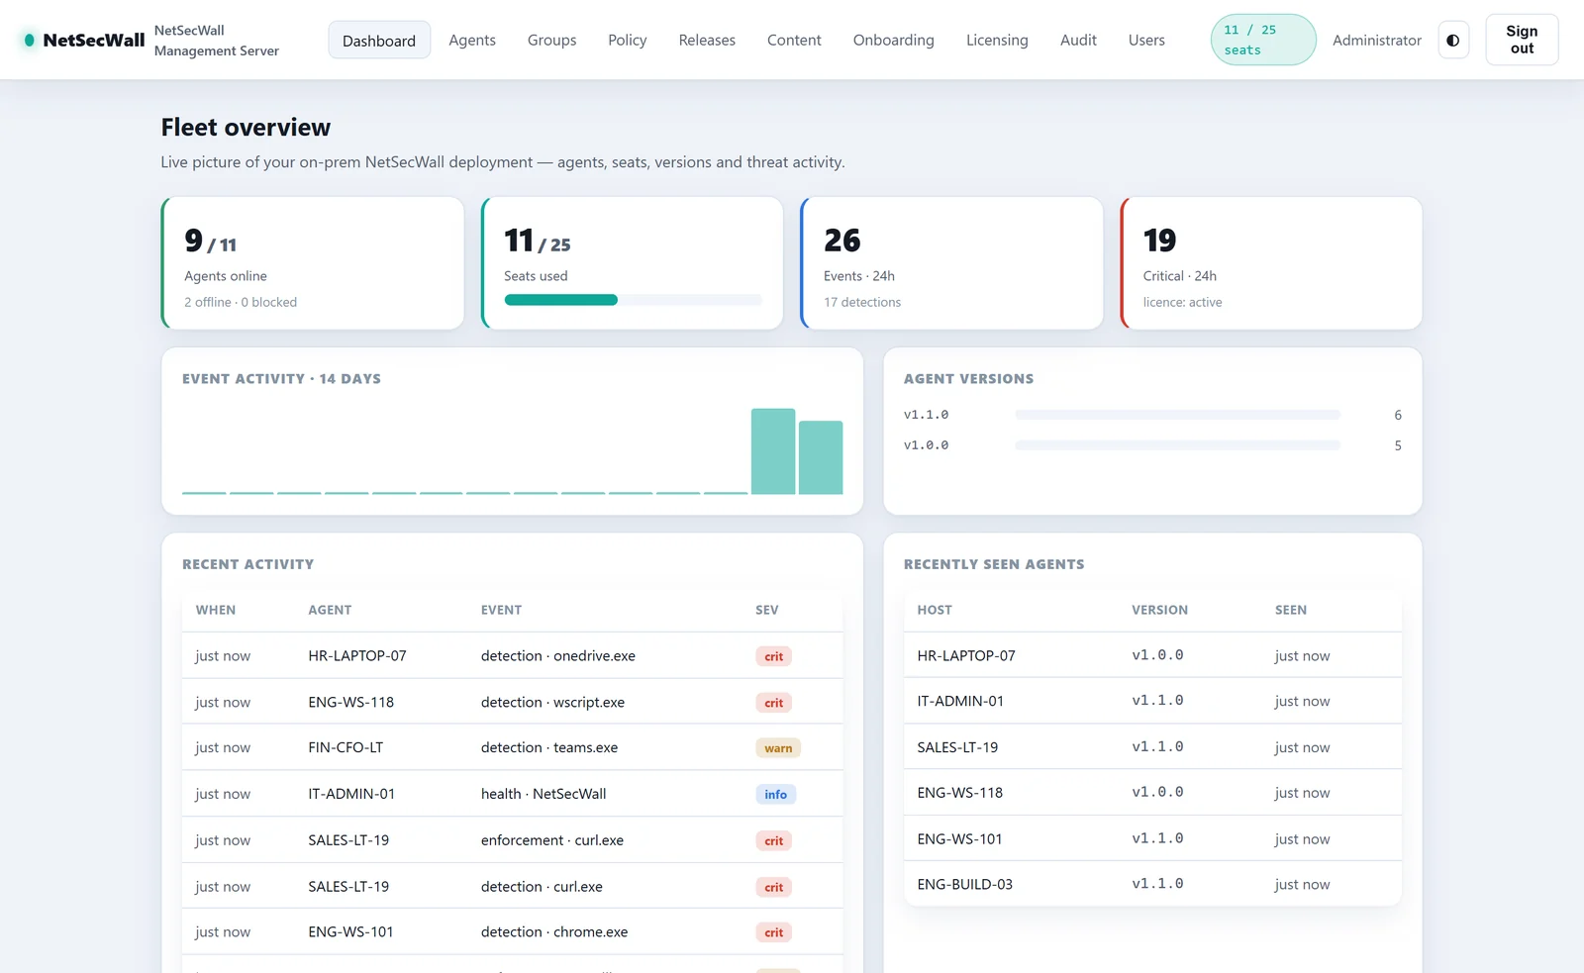Click the info badge for health event
The width and height of the screenshot is (1584, 973).
click(775, 795)
